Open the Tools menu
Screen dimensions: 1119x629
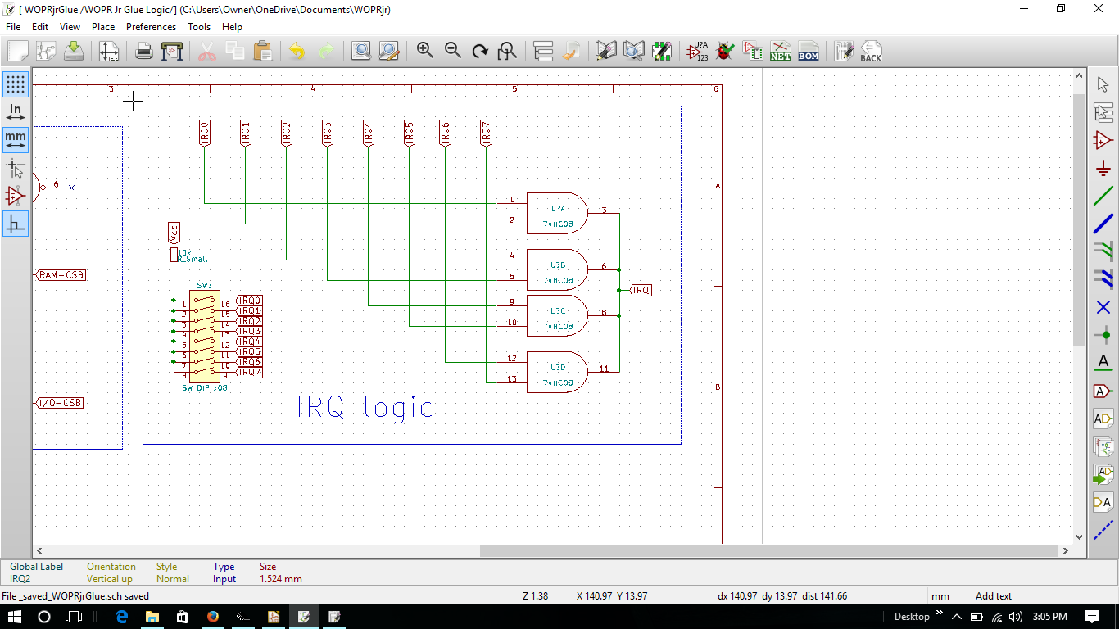(199, 27)
